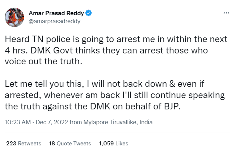Open the three-dot More options menu

click(226, 13)
